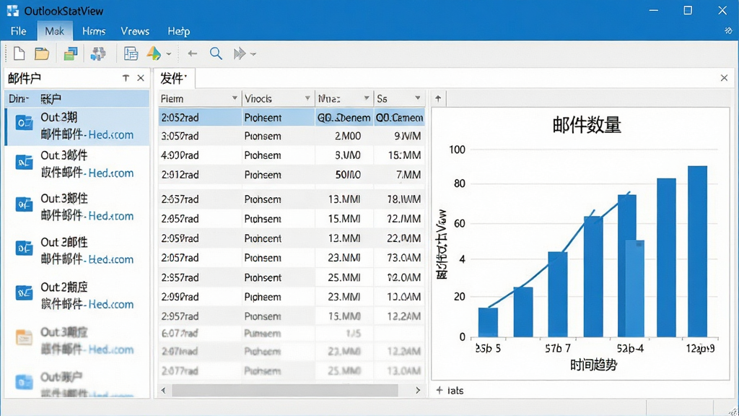Select the 4:930rad table row
This screenshot has height=416, width=739.
point(292,155)
